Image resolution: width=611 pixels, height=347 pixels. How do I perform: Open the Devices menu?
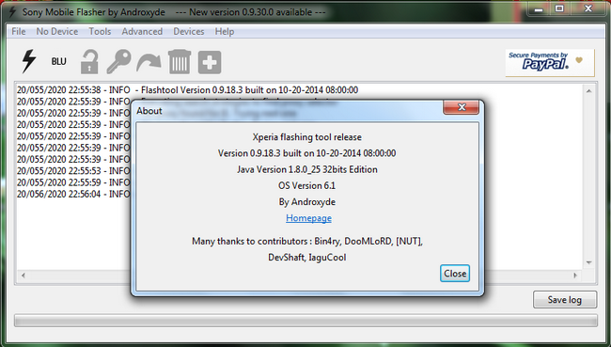click(x=189, y=32)
